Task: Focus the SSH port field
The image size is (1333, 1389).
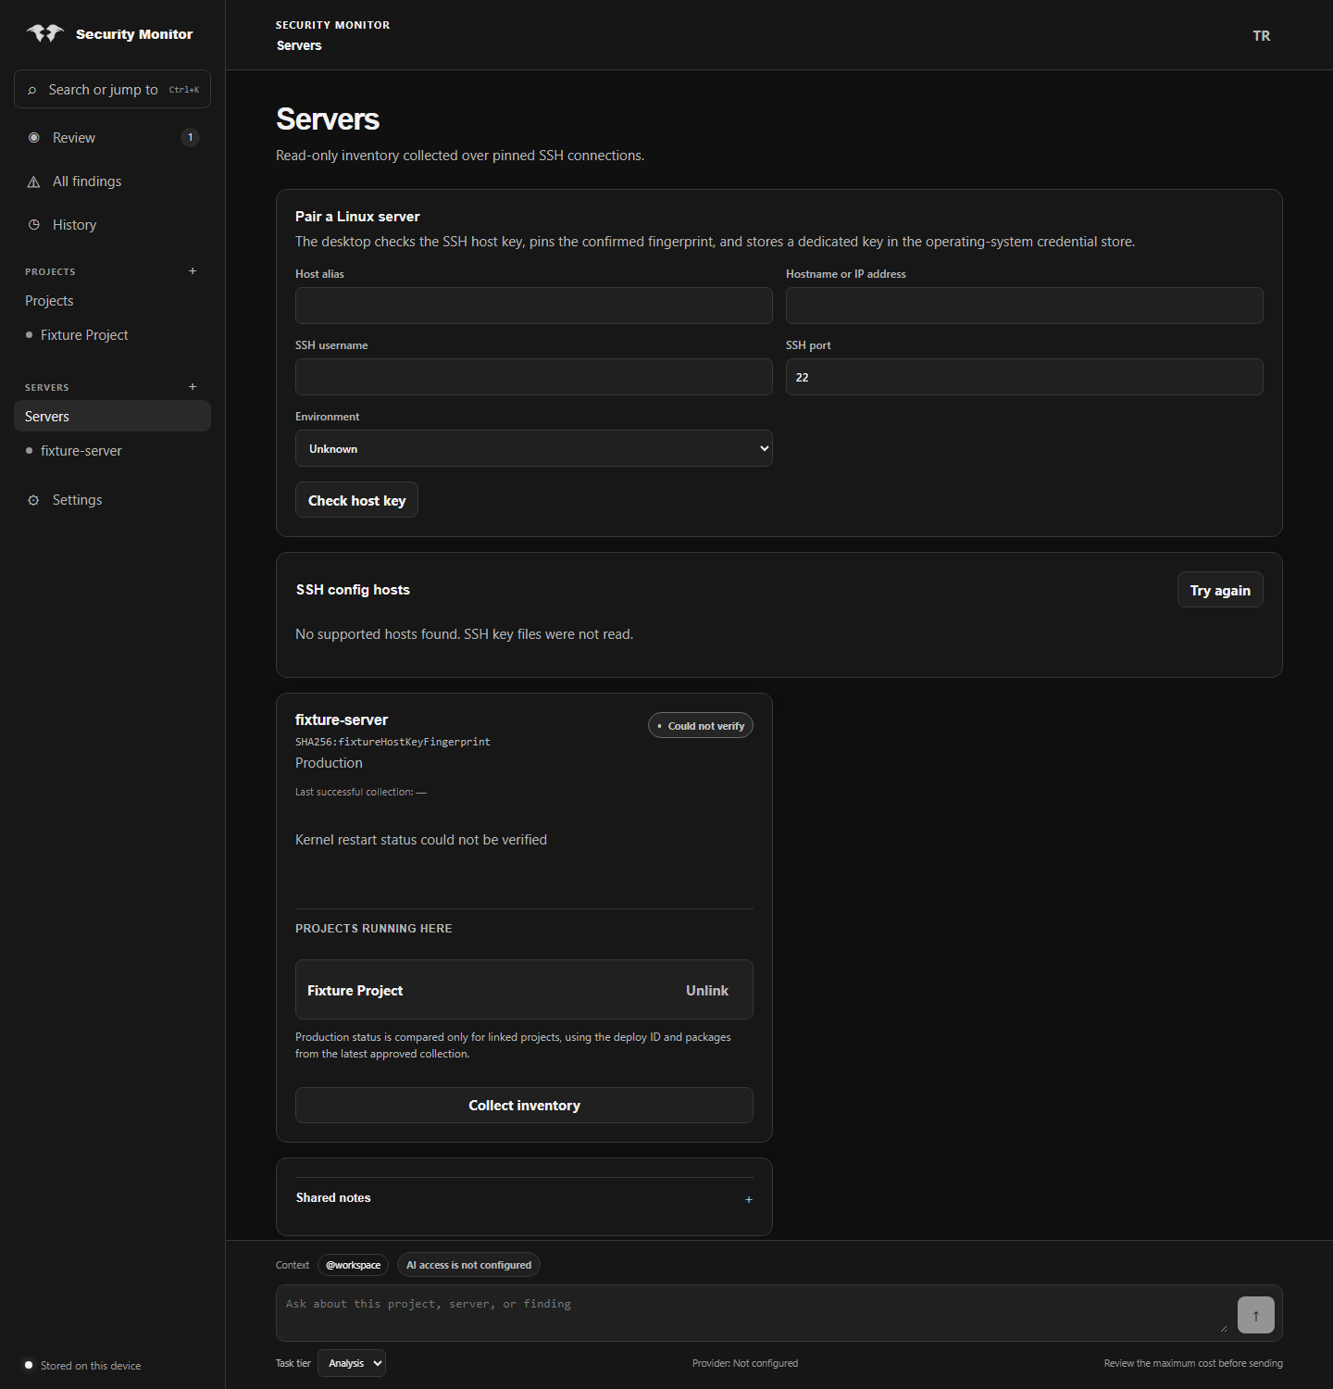Action: [x=1025, y=377]
